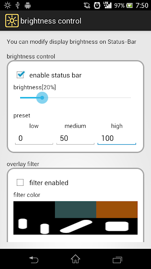Check the filter enabled checkbox
151x269 pixels.
[20, 182]
